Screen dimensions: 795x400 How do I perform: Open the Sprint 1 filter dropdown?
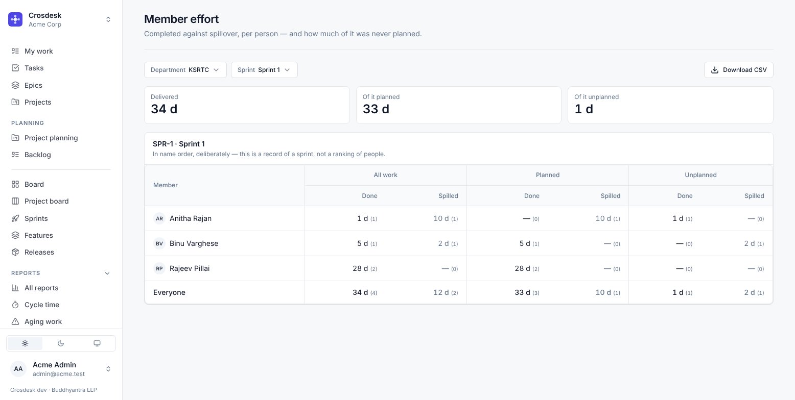pos(264,70)
